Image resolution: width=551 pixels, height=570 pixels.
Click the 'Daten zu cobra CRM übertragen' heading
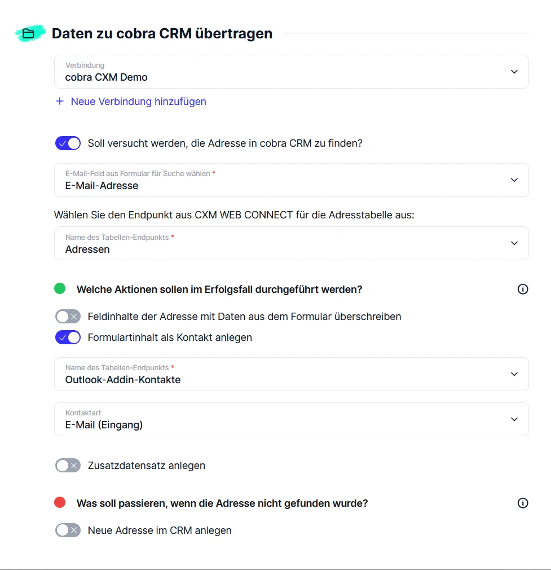[162, 33]
